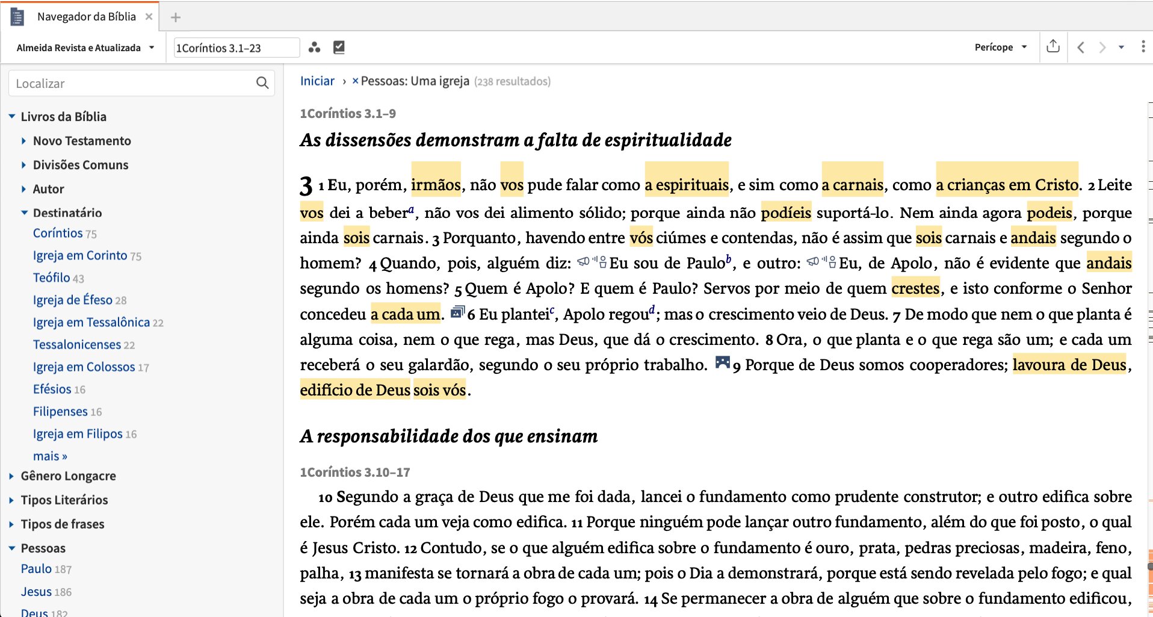Select Igreja de Éfeso facet

pyautogui.click(x=79, y=300)
